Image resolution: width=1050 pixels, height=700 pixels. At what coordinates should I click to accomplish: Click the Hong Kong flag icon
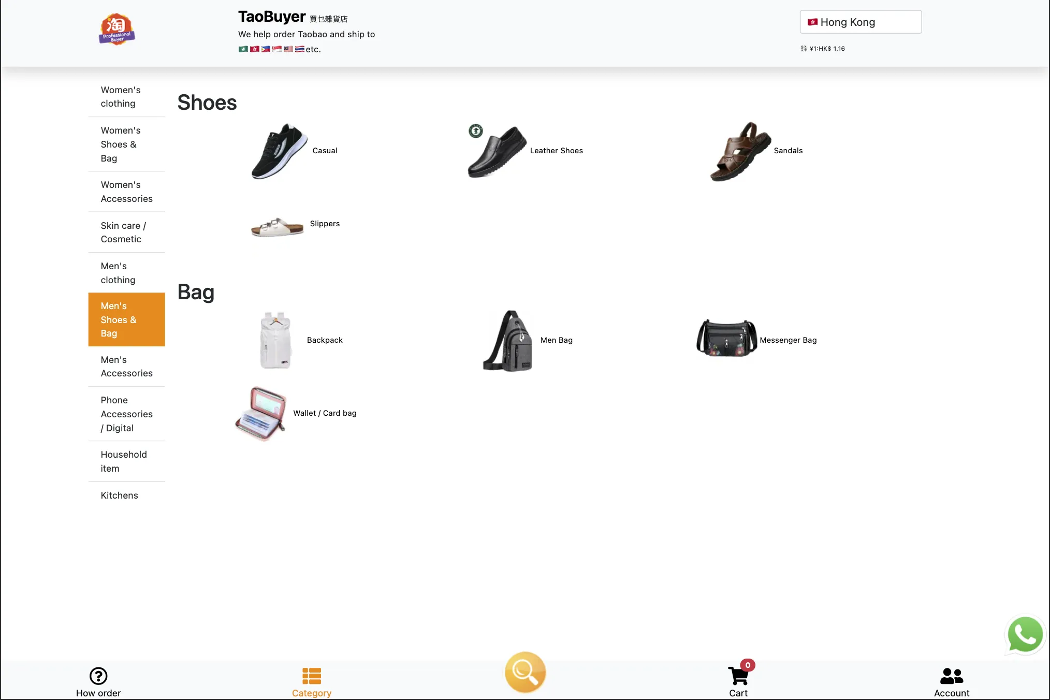(812, 22)
